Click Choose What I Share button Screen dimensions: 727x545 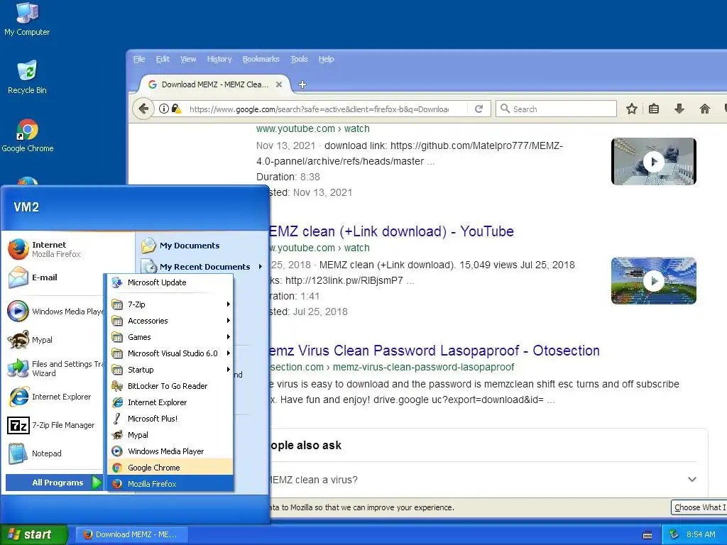[699, 507]
